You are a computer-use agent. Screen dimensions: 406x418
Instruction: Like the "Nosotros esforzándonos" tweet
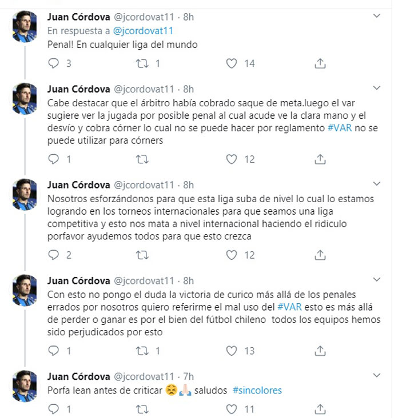click(232, 255)
